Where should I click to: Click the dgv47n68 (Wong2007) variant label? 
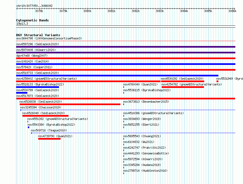tap(32, 56)
